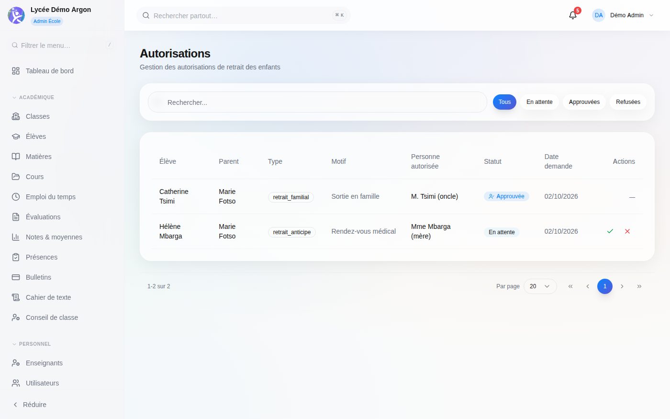Go to first page of results
Image resolution: width=670 pixels, height=419 pixels.
tap(570, 286)
